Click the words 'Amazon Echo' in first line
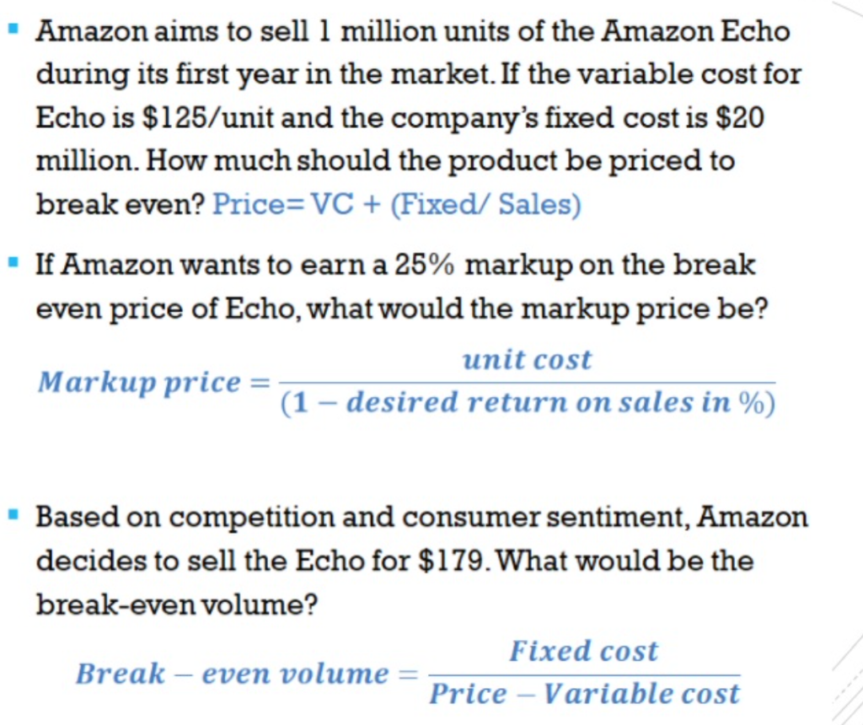Image resolution: width=863 pixels, height=725 pixels. tap(695, 31)
